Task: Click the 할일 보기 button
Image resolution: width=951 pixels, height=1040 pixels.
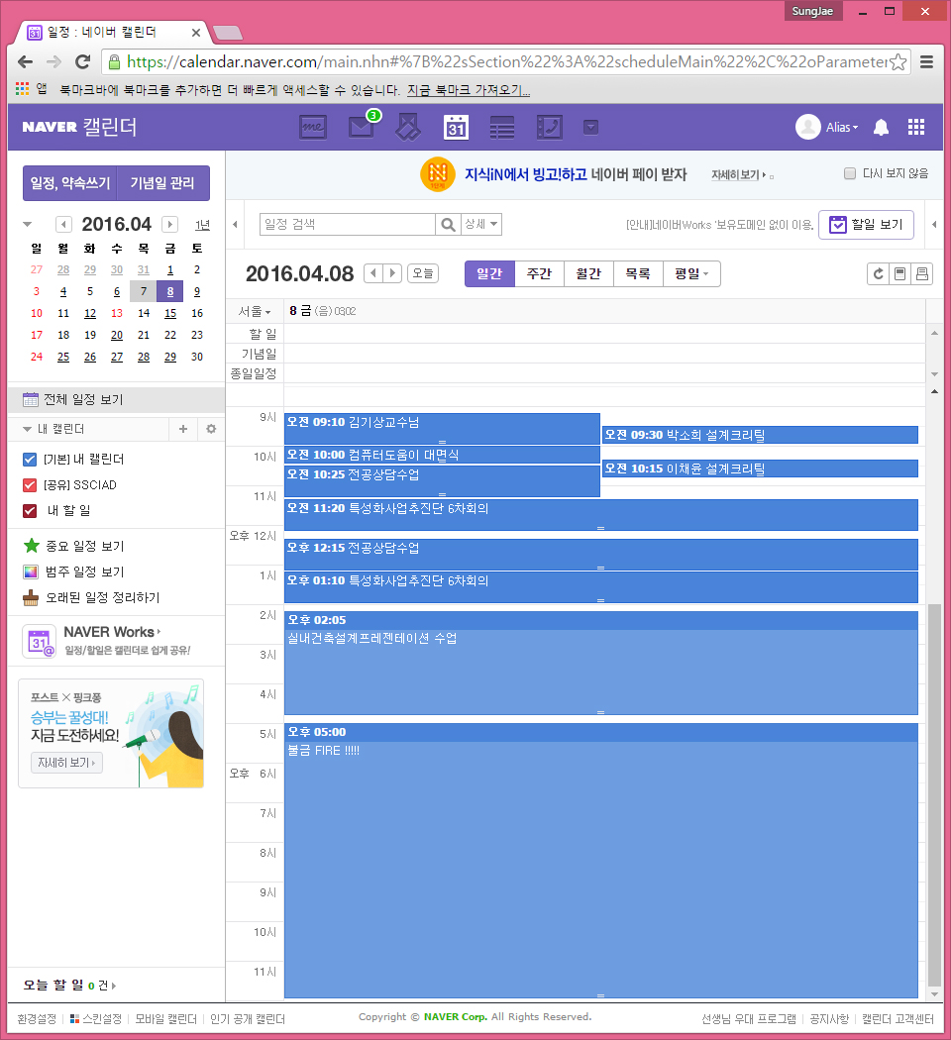Action: click(x=866, y=225)
